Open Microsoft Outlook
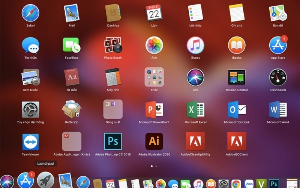 (237, 109)
